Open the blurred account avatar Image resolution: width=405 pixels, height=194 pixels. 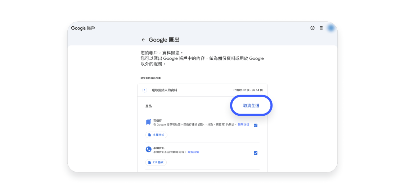tap(331, 28)
